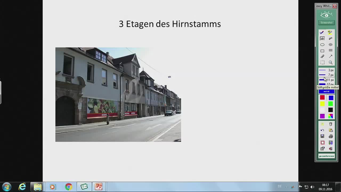Pick the Eraser tool
Screen dimensions: 341x192
[322, 56]
